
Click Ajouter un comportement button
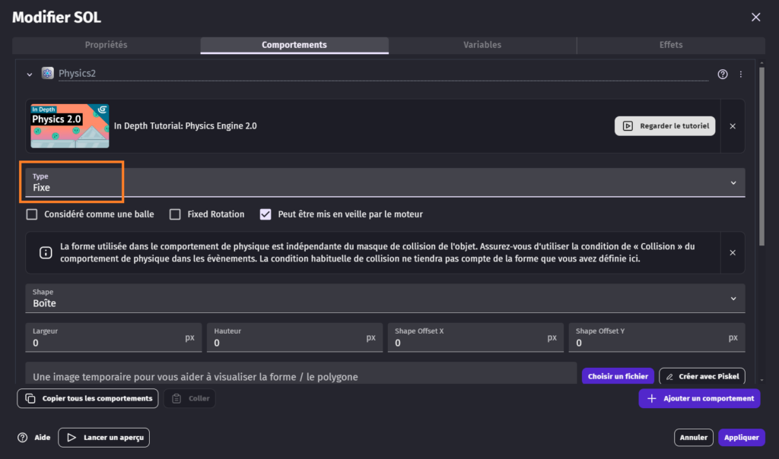point(698,398)
